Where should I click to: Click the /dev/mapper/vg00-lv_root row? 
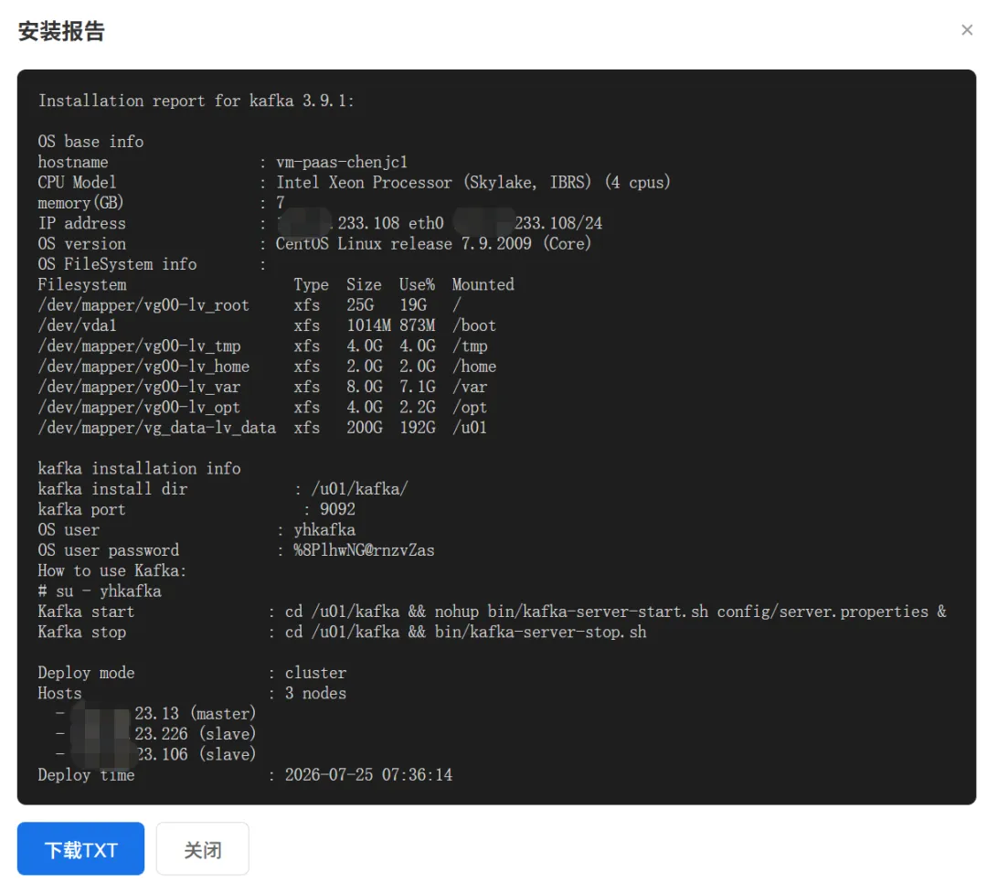click(249, 304)
